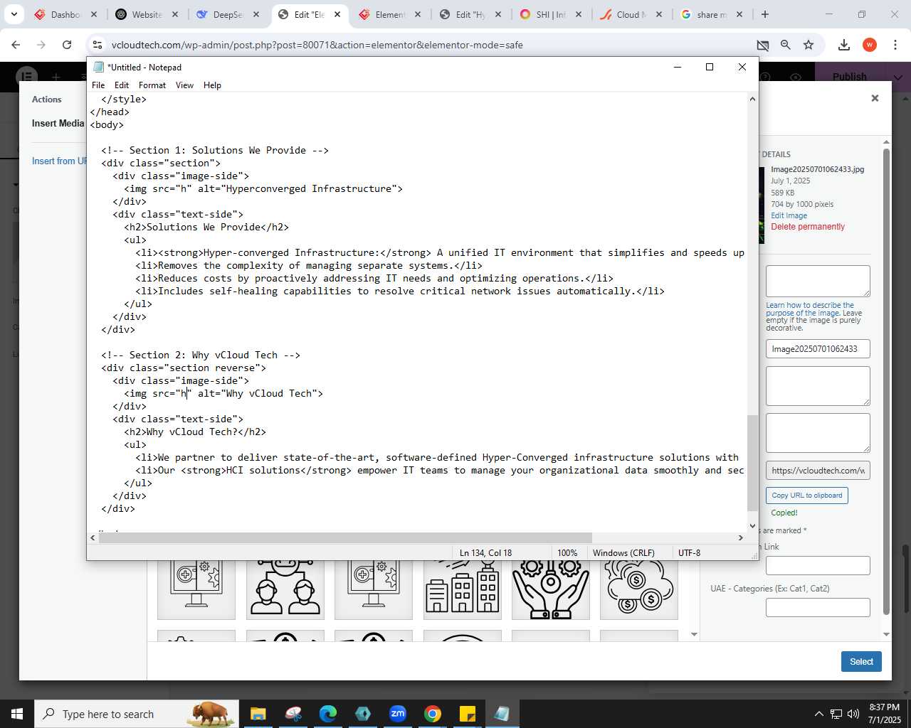Close the Website browser tab

coord(175,14)
